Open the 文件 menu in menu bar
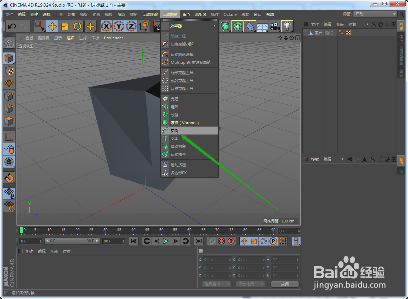The height and width of the screenshot is (299, 408). (x=9, y=14)
